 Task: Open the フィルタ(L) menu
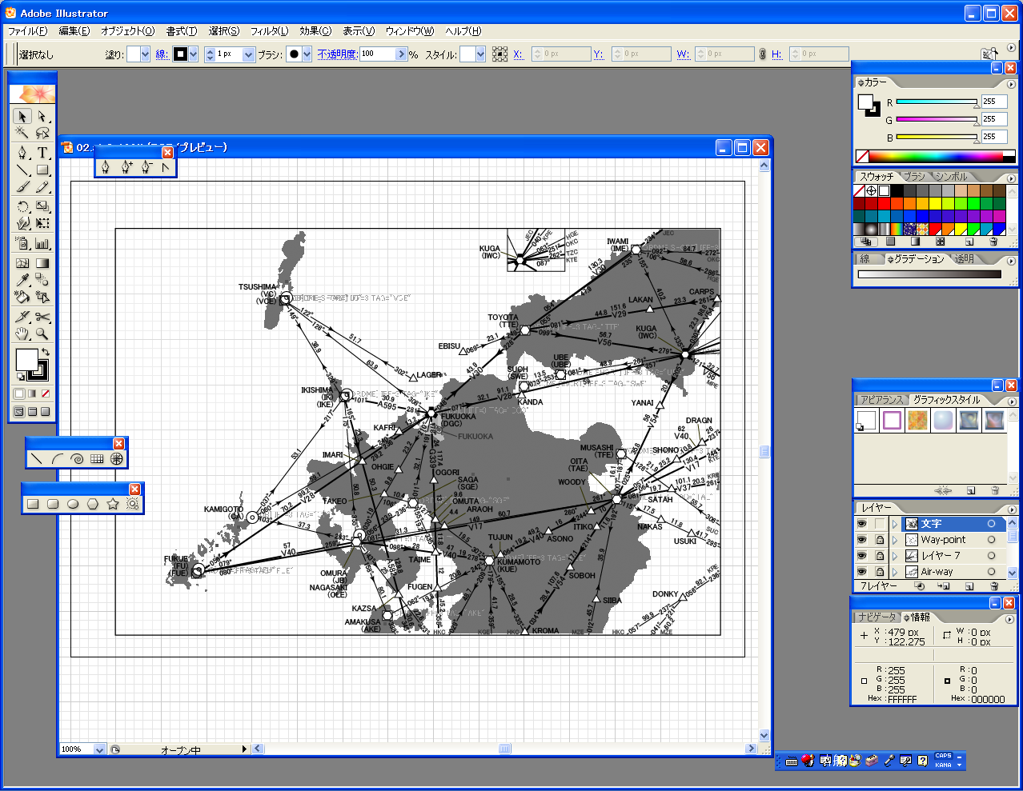click(x=269, y=31)
